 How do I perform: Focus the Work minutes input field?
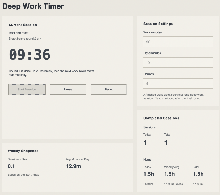(x=178, y=42)
